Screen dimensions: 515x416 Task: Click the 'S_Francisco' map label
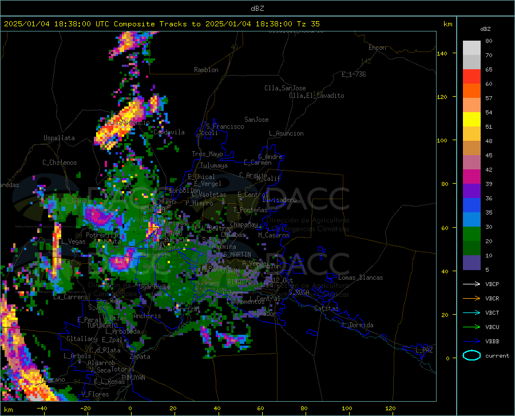pos(225,126)
